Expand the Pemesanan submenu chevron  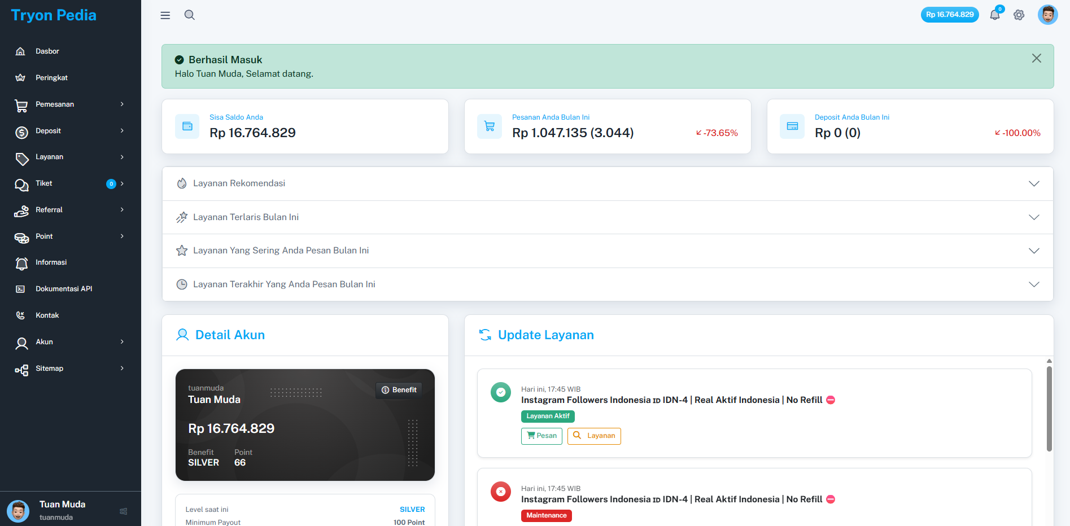point(122,104)
